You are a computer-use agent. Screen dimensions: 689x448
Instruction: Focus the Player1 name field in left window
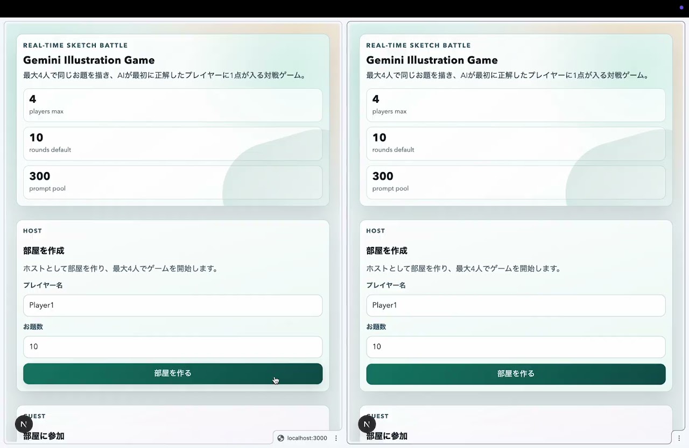point(173,305)
